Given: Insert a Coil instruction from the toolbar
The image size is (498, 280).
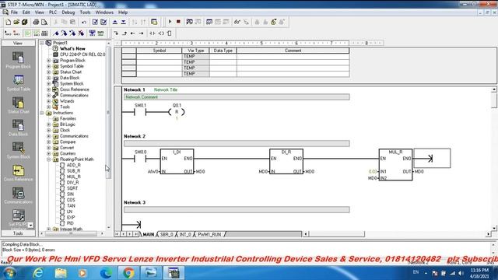Looking at the screenshot, I should (x=161, y=33).
